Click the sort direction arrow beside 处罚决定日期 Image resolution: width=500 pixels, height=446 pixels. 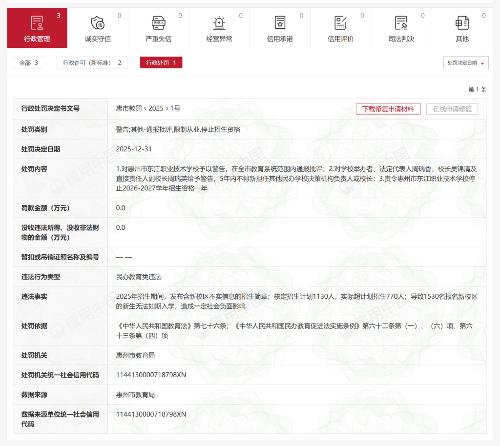482,63
